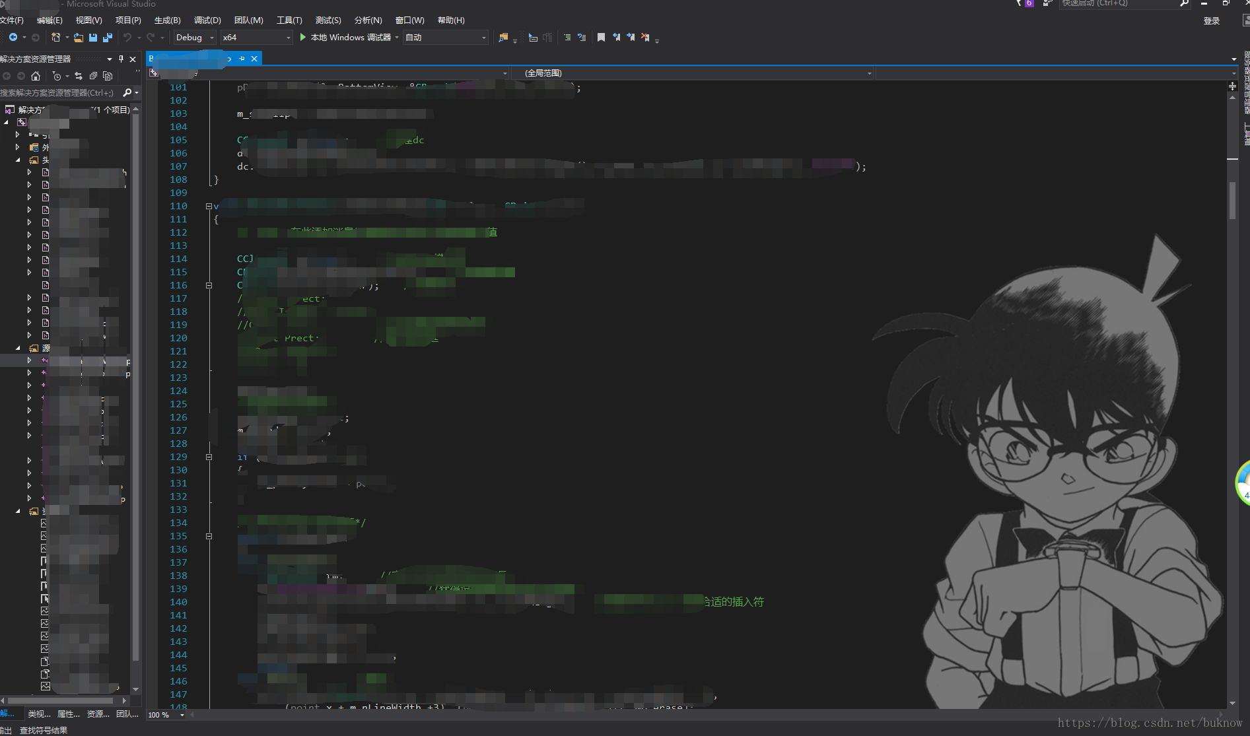
Task: Click the Quick Launch search magnifier icon
Action: [1184, 3]
